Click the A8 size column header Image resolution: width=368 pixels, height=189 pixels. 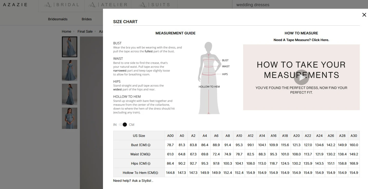point(228,136)
